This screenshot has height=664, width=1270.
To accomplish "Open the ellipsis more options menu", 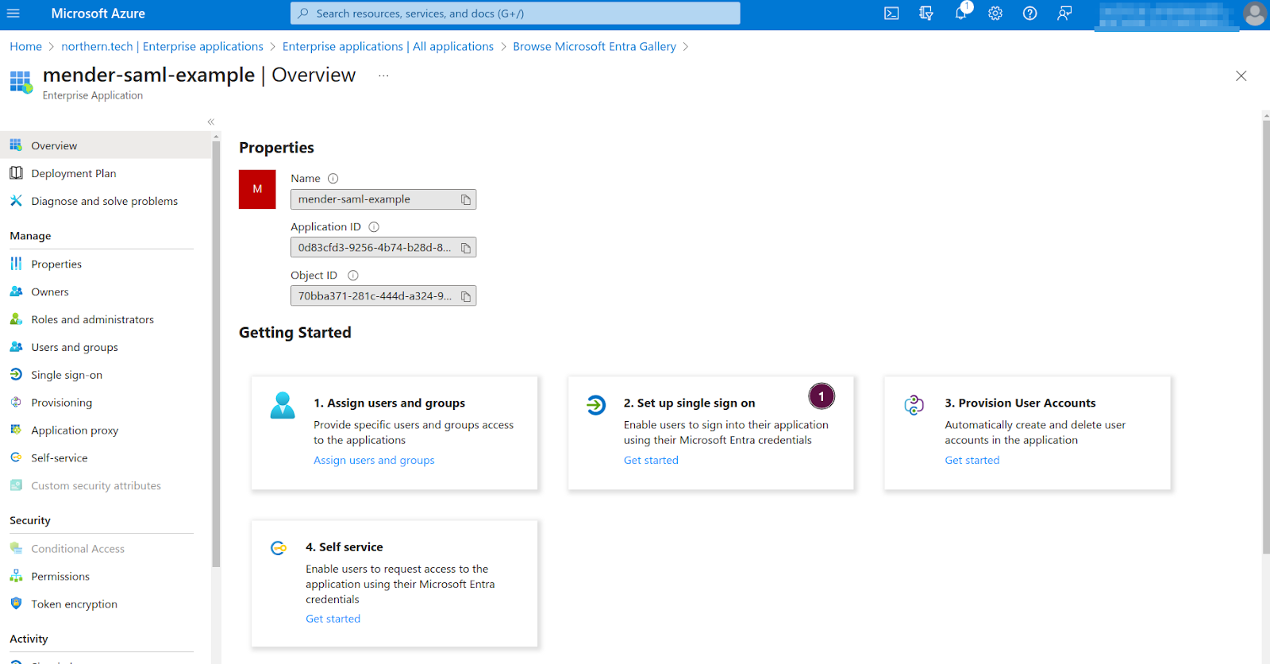I will point(383,75).
